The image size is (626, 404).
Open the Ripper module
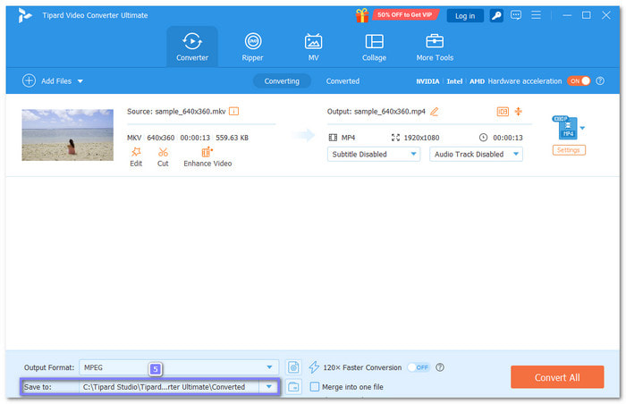click(253, 46)
